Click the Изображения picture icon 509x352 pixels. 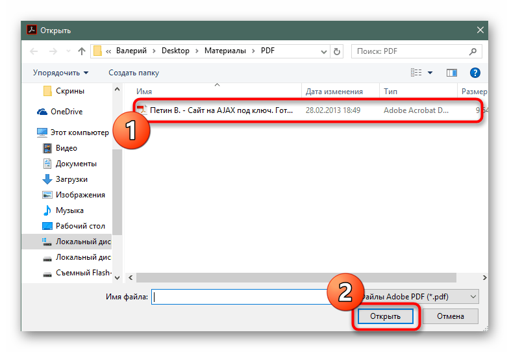47,195
